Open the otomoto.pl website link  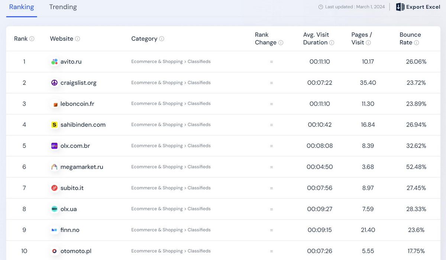pos(76,251)
